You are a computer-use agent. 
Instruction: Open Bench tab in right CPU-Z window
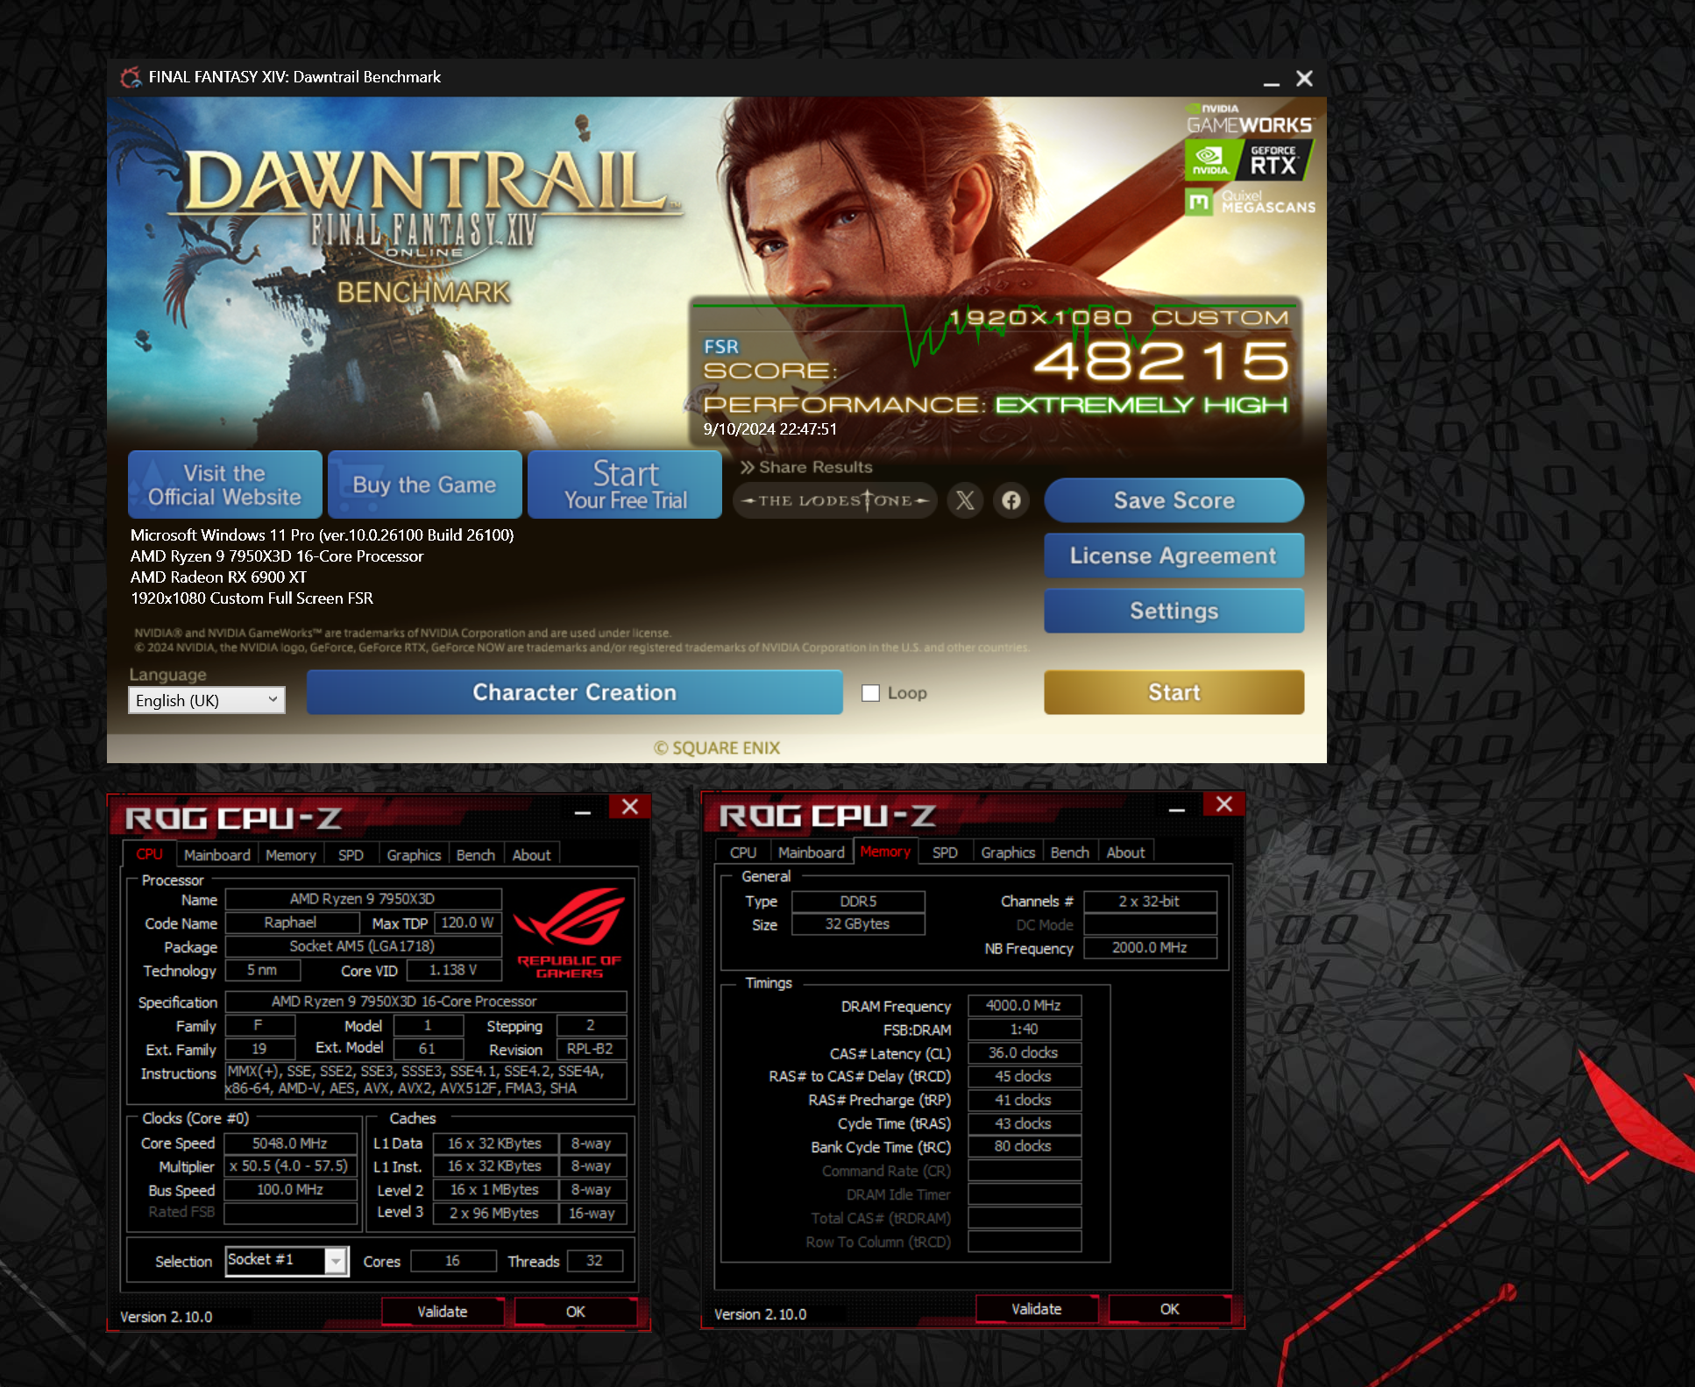pos(1070,853)
